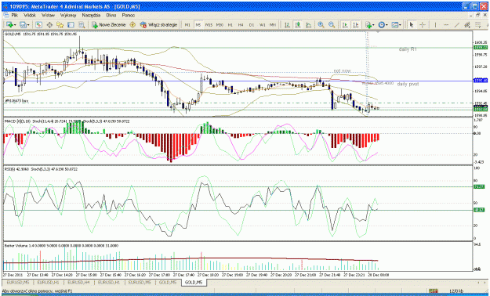Select the crosshair tool
The image size is (490, 296).
coord(423,25)
